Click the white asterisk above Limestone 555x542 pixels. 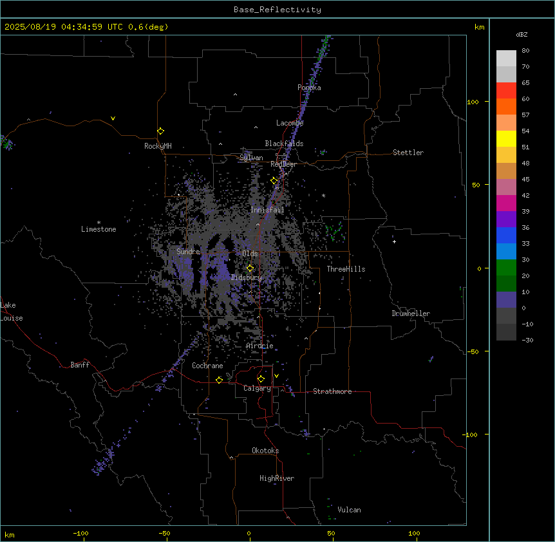click(99, 223)
